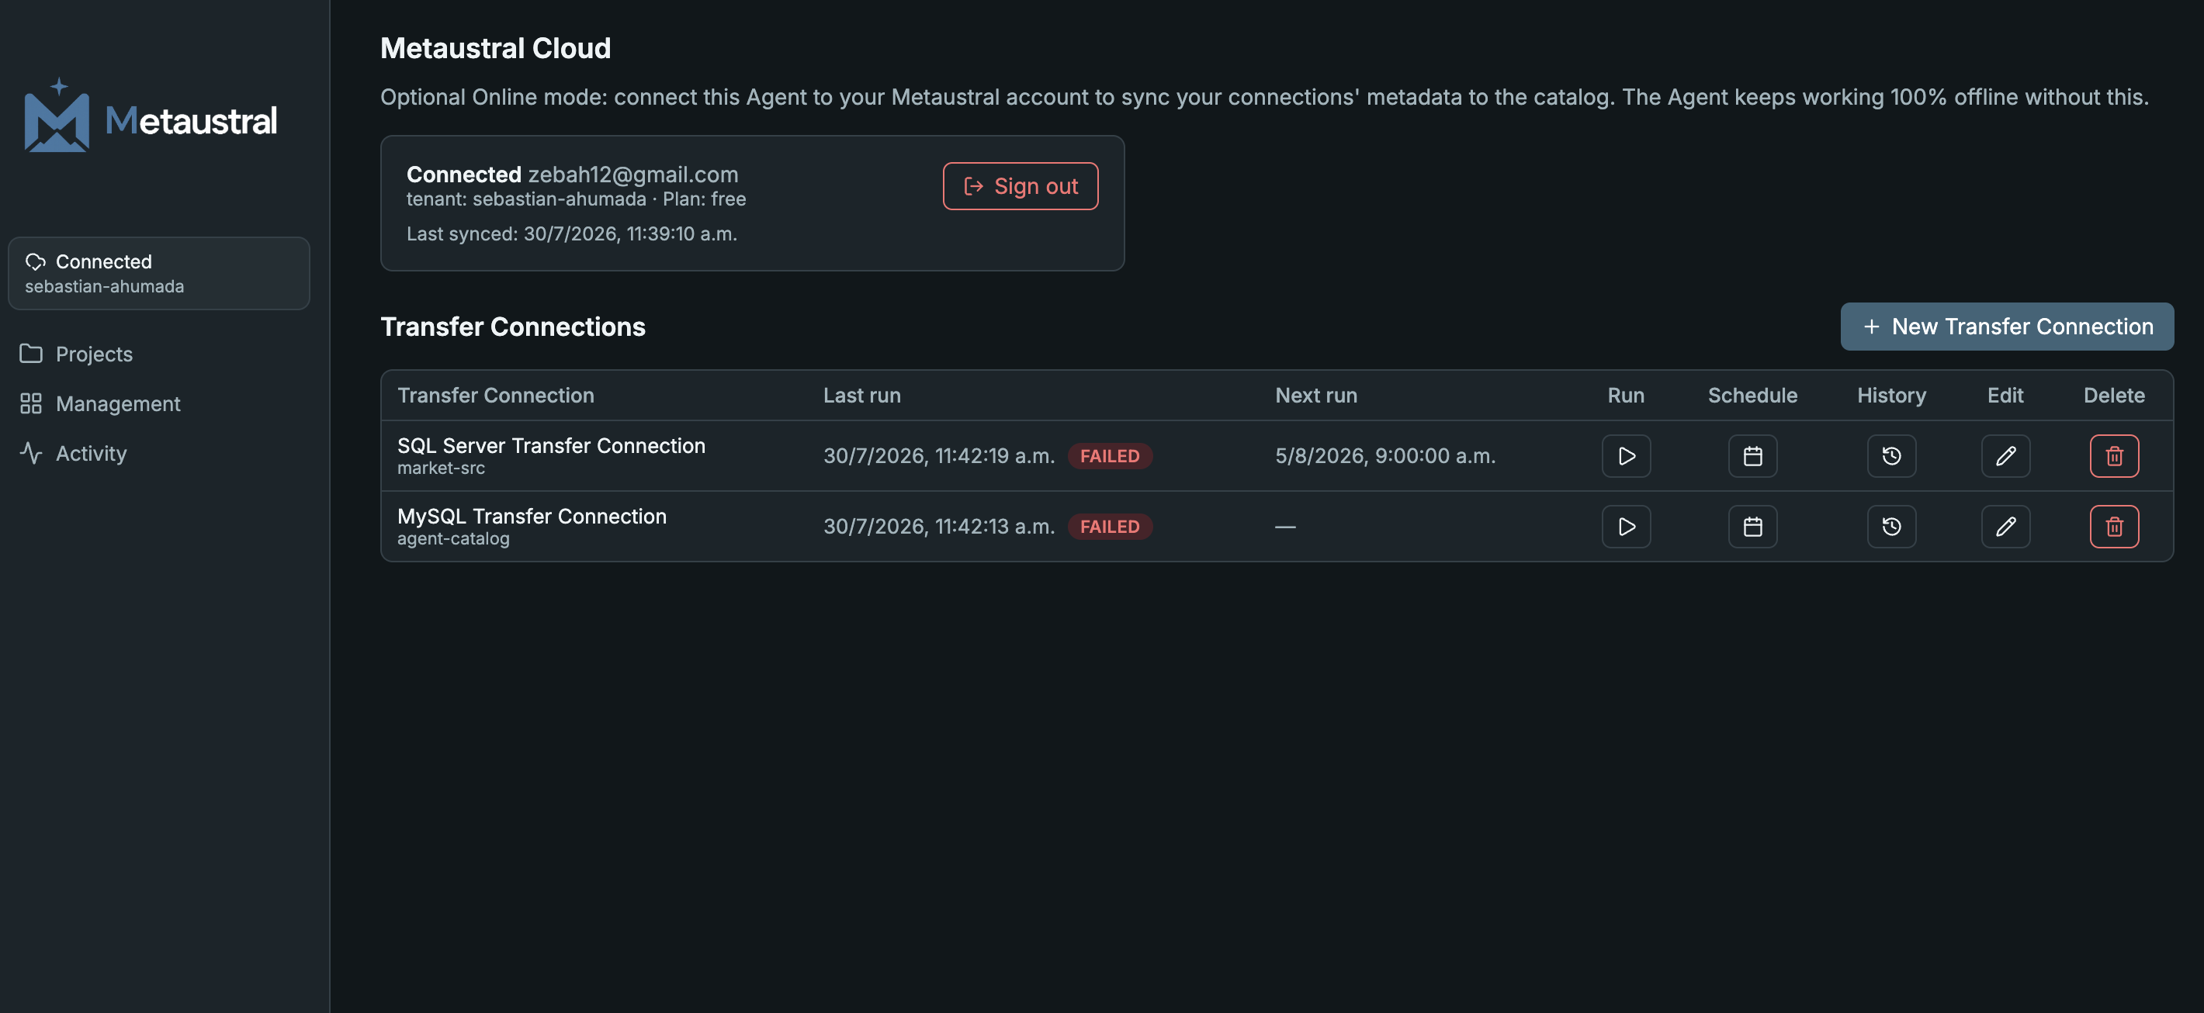Open schedule for SQL Server Transfer Connection
The height and width of the screenshot is (1013, 2204).
point(1752,455)
